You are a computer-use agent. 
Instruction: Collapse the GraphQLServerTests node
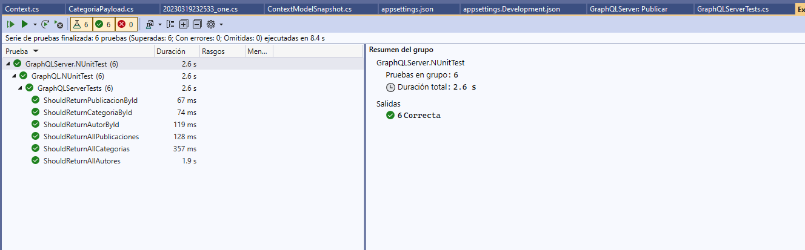coord(20,88)
